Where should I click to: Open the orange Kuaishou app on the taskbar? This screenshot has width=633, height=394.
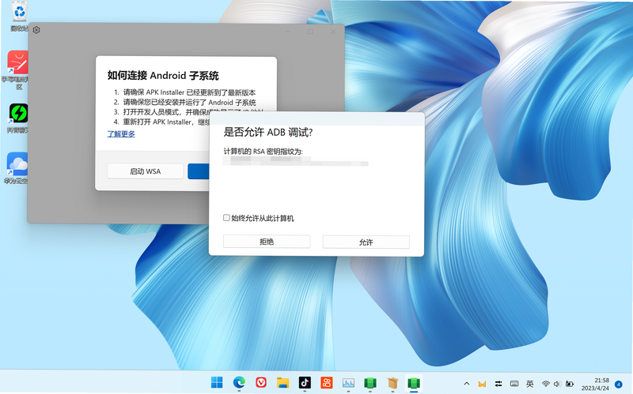click(327, 382)
